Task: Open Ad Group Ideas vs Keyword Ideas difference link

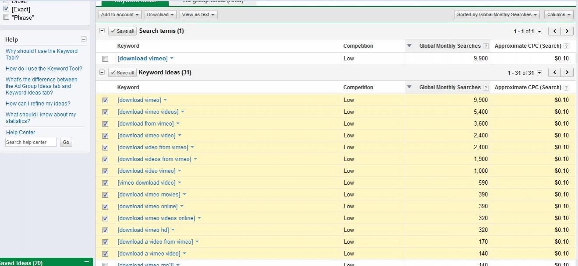Action: [42, 86]
